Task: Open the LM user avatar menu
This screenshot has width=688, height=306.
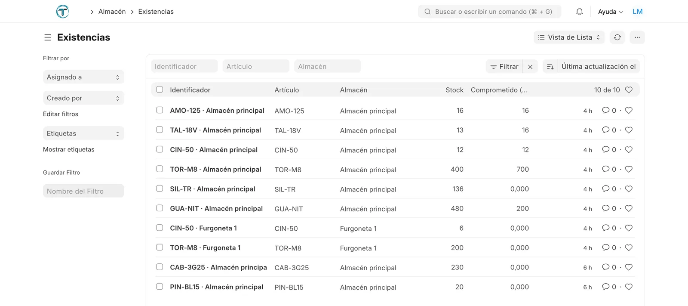Action: (x=638, y=12)
